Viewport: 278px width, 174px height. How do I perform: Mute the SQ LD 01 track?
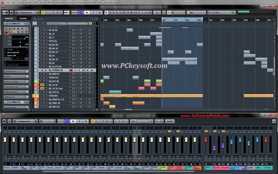coord(42,85)
